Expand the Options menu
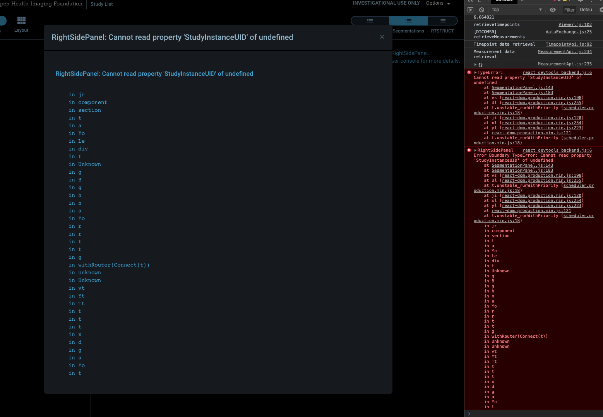Image resolution: width=603 pixels, height=417 pixels. pos(438,3)
